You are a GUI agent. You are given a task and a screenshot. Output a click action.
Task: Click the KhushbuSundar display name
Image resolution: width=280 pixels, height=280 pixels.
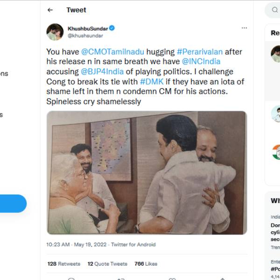88,28
